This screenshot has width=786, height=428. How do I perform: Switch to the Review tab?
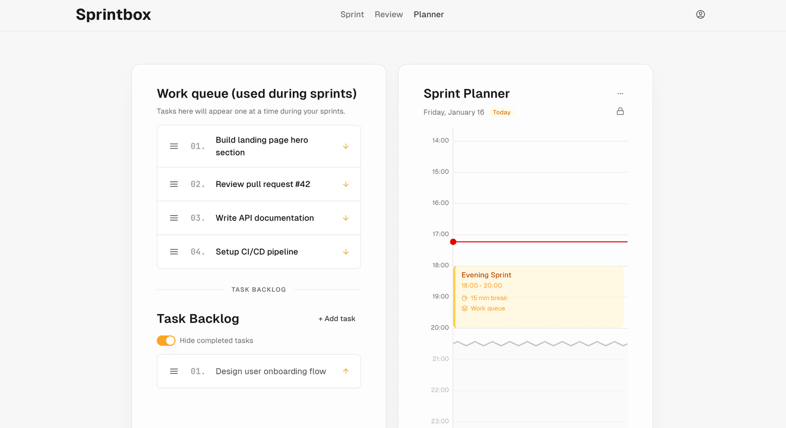(388, 14)
